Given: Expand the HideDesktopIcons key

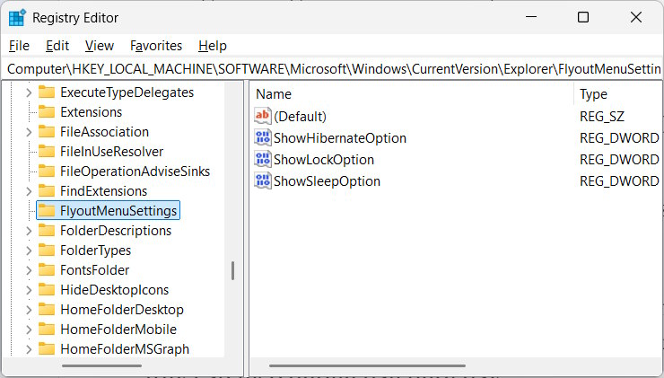Looking at the screenshot, I should pos(29,290).
